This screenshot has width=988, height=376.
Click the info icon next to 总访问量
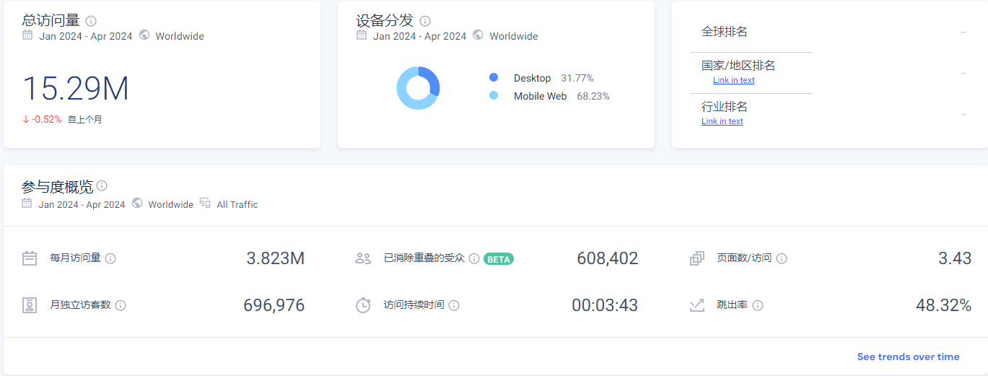[91, 21]
